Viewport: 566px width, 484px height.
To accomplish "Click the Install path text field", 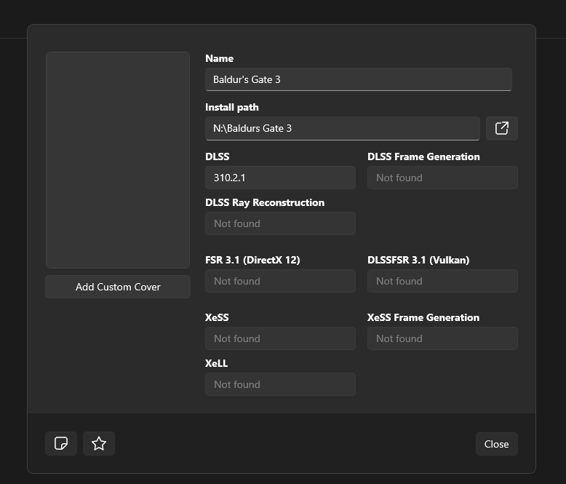I will 342,128.
